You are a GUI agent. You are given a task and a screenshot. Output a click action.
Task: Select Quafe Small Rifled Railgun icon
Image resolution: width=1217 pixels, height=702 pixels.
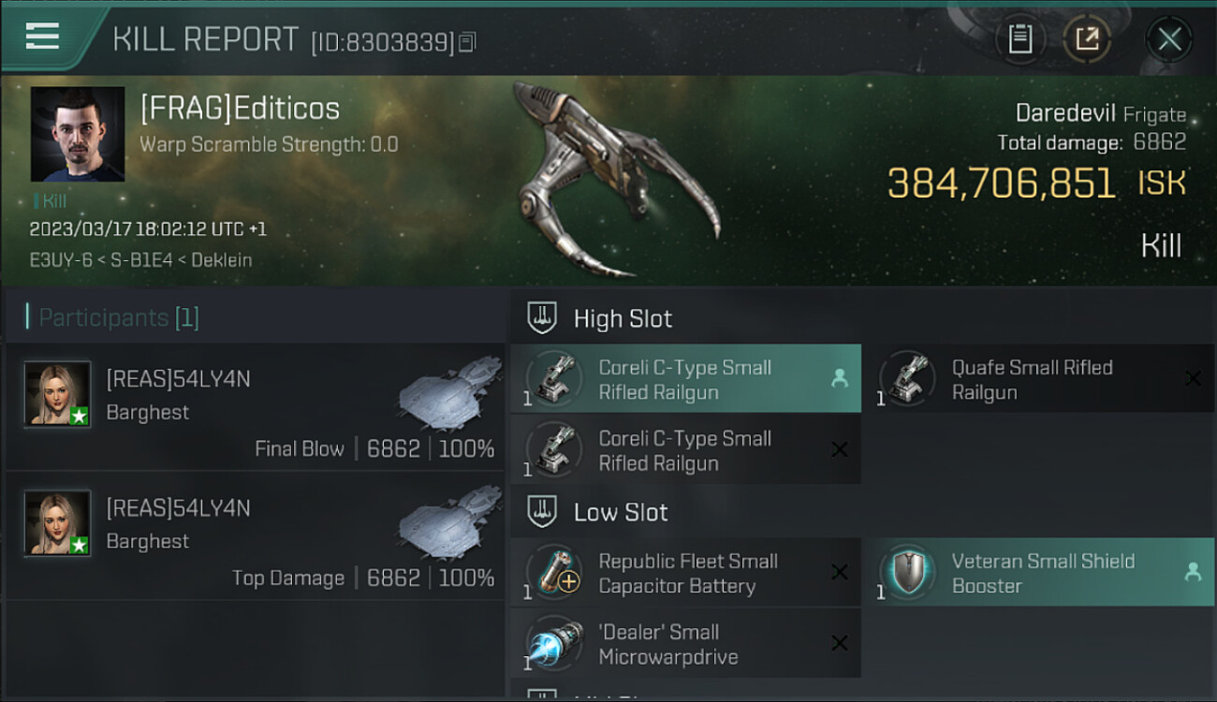pos(907,378)
